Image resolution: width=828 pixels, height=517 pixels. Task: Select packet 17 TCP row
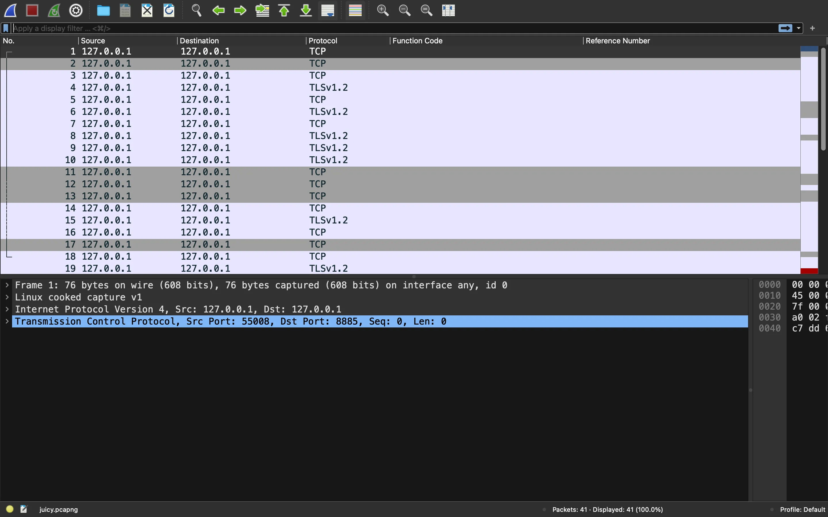(x=400, y=244)
